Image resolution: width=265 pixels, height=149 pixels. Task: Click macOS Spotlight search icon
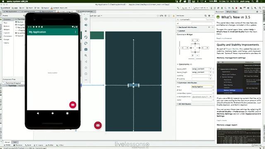coord(253,1)
